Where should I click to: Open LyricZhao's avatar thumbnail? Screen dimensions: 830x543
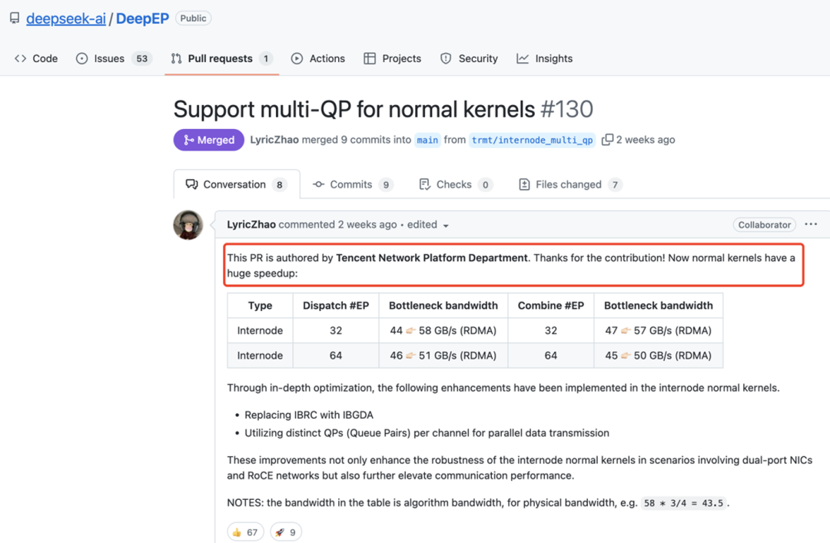tap(188, 225)
